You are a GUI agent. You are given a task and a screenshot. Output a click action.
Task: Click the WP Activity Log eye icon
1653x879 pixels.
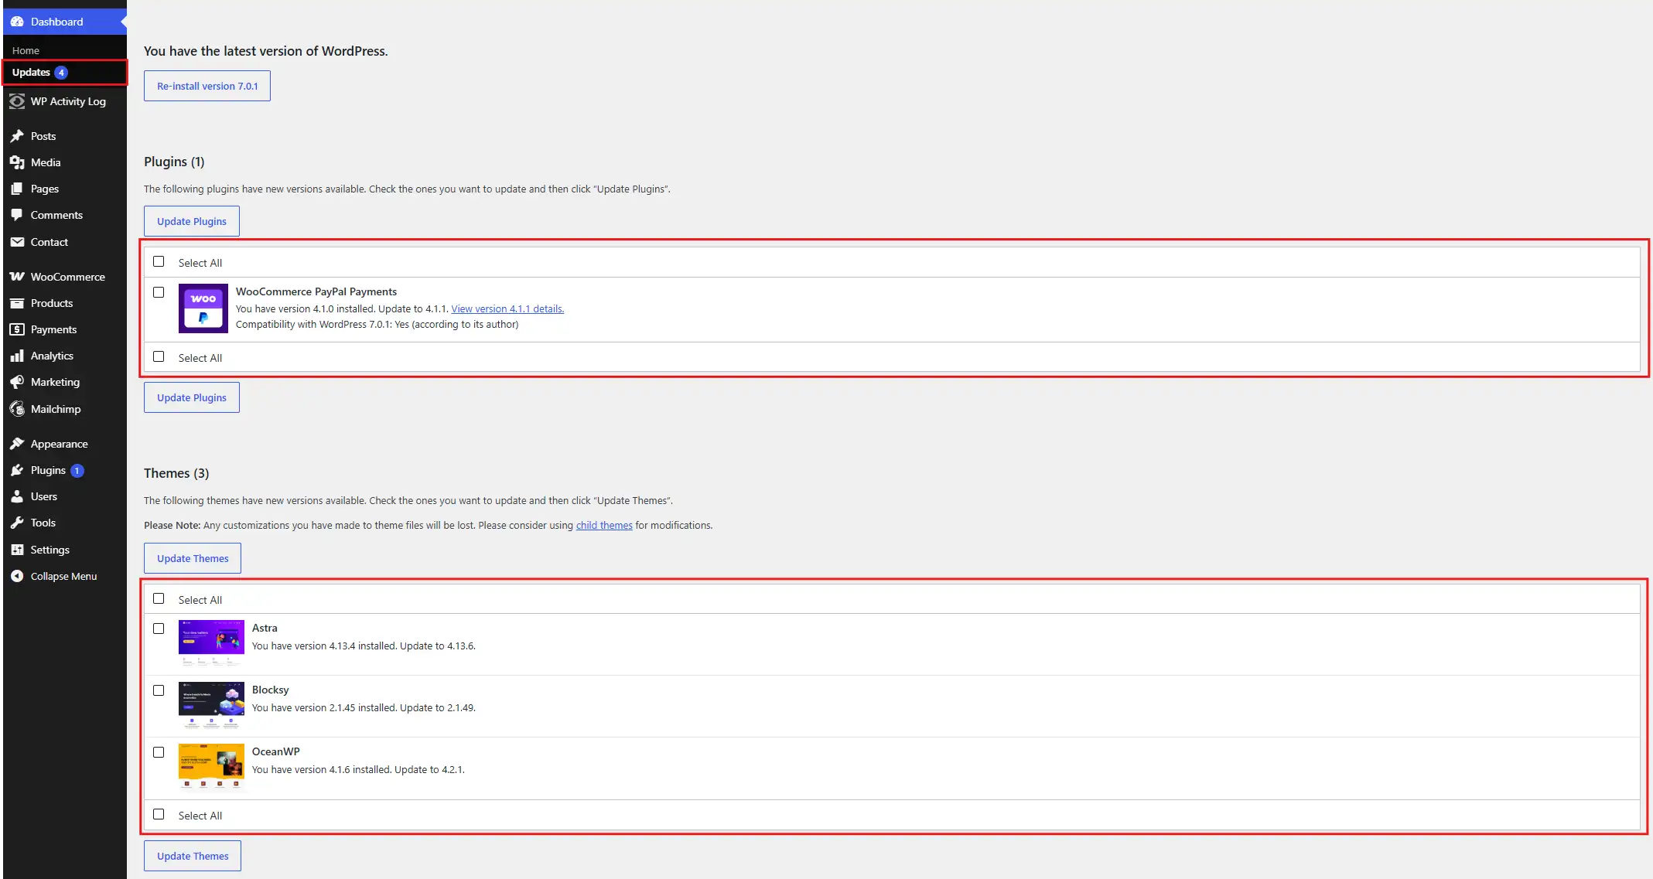pos(17,101)
